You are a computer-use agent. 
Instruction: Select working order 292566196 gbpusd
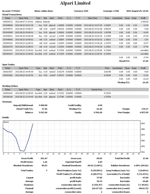(75, 97)
